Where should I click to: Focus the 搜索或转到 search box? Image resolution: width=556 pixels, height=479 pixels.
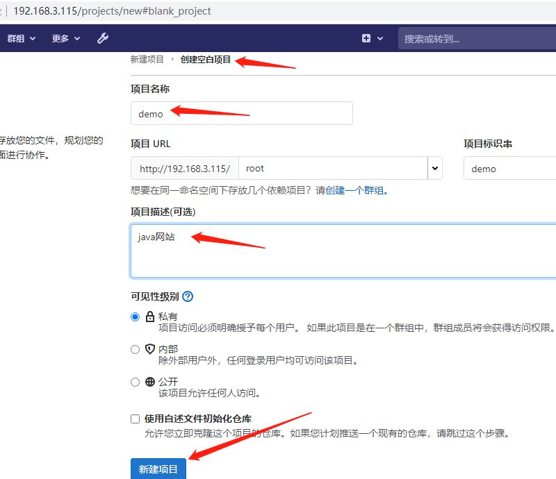477,39
